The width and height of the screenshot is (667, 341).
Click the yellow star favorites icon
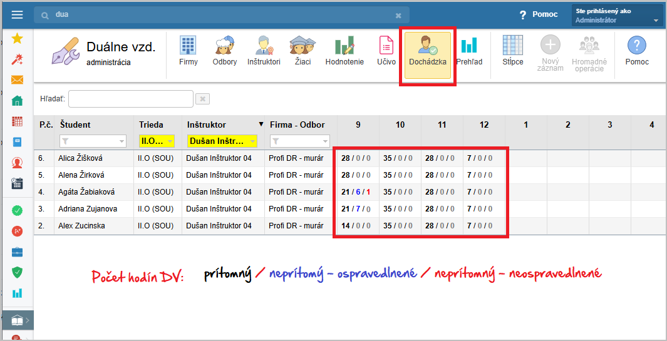tap(17, 39)
